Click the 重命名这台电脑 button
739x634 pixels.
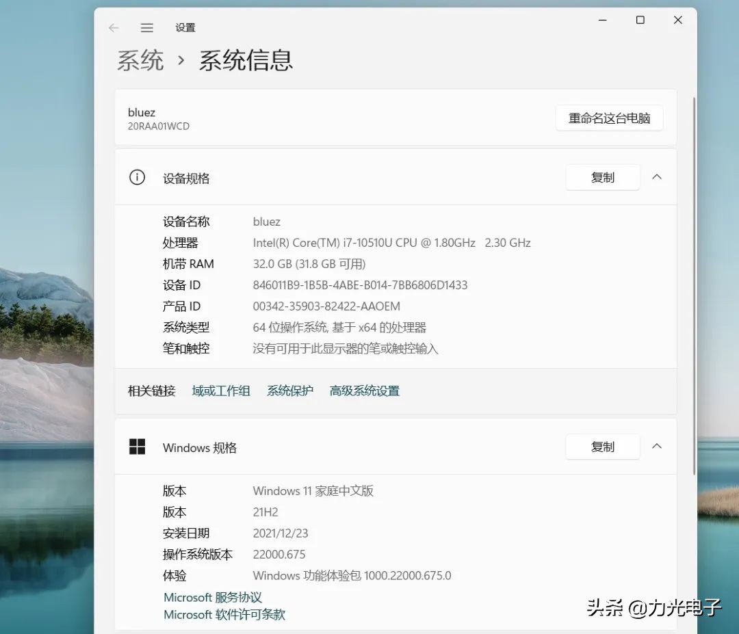(610, 118)
